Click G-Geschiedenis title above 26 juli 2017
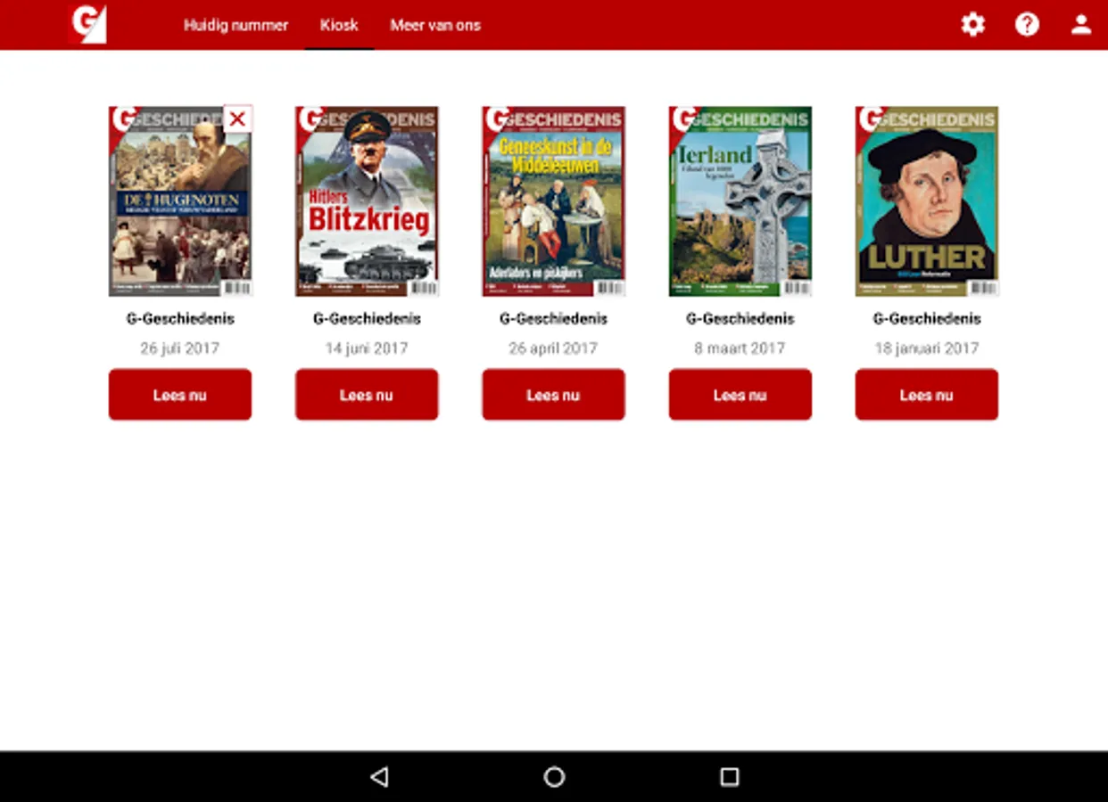The height and width of the screenshot is (802, 1108). [180, 318]
